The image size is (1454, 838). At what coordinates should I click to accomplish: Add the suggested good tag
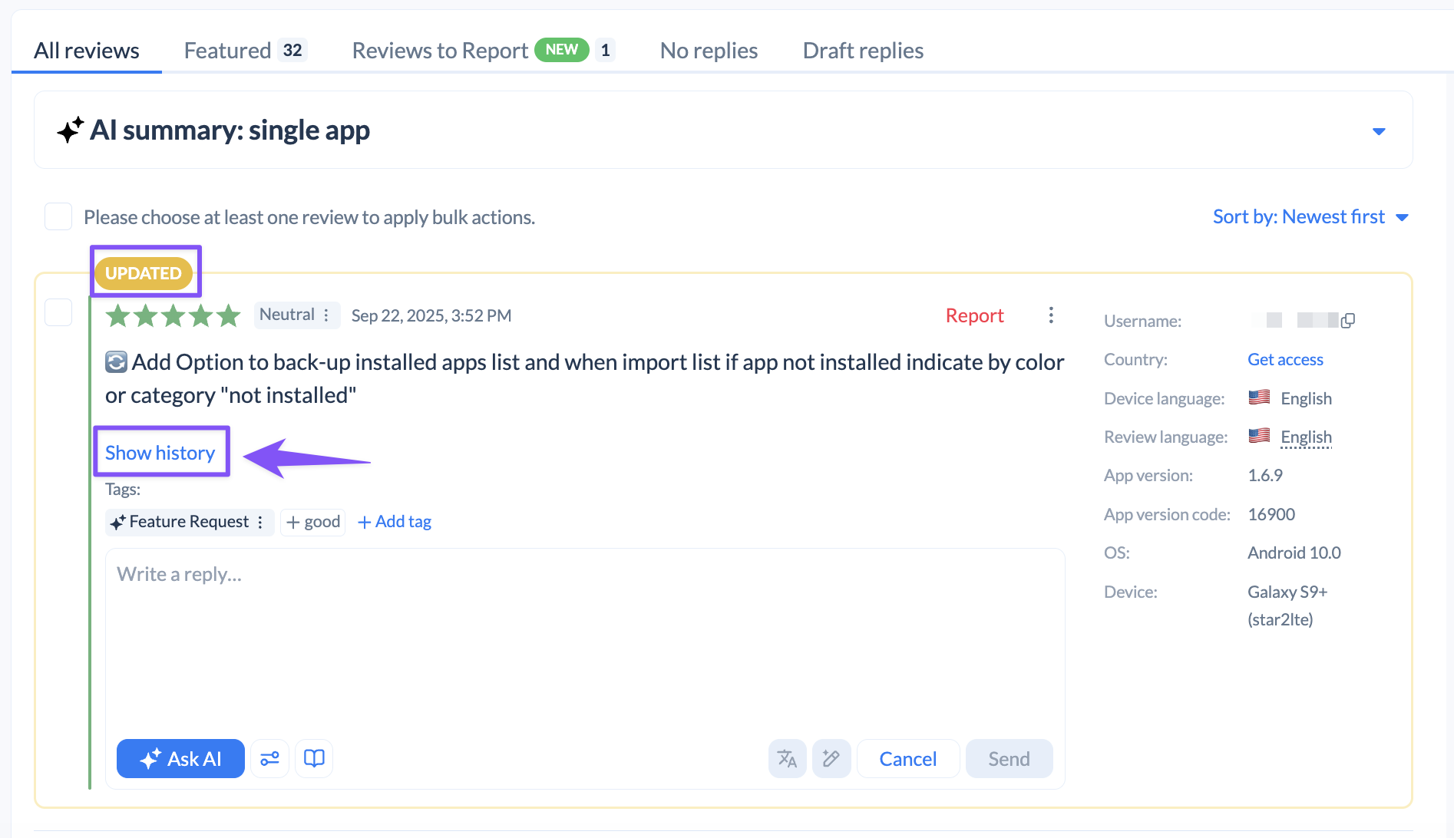(x=313, y=522)
